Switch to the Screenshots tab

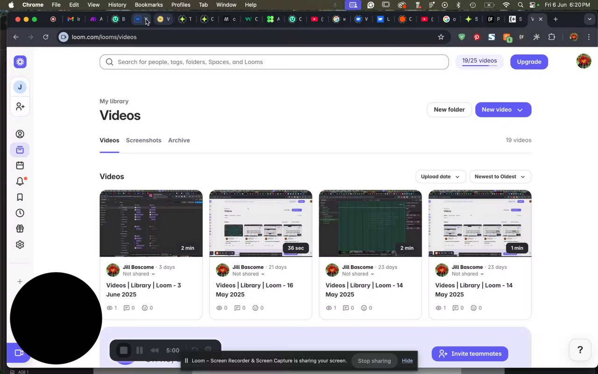coord(143,140)
